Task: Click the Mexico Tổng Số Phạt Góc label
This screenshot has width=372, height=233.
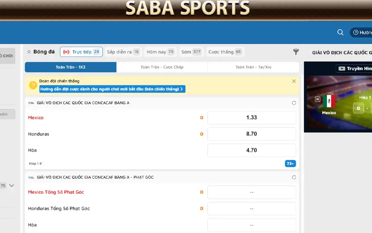Action: (x=56, y=192)
